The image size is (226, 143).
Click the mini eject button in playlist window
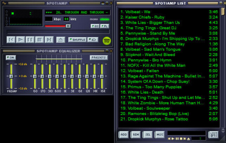(x=188, y=139)
